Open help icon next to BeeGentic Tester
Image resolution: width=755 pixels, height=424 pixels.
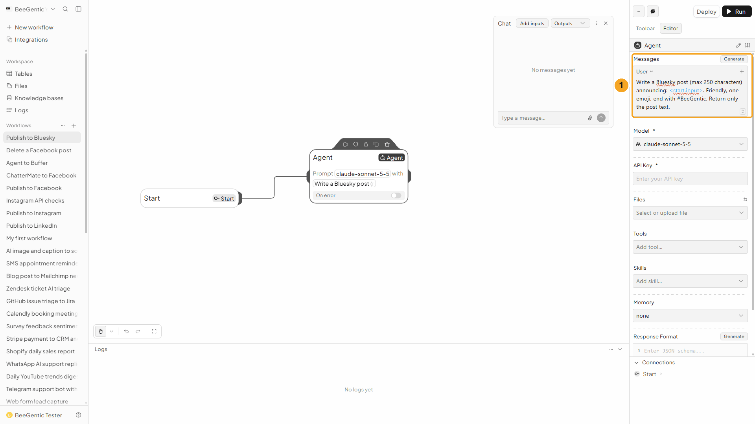(78, 415)
